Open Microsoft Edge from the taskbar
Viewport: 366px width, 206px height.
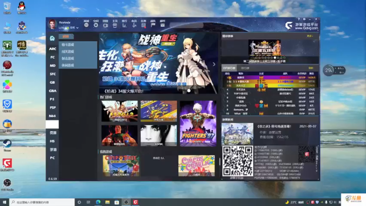(x=98, y=202)
